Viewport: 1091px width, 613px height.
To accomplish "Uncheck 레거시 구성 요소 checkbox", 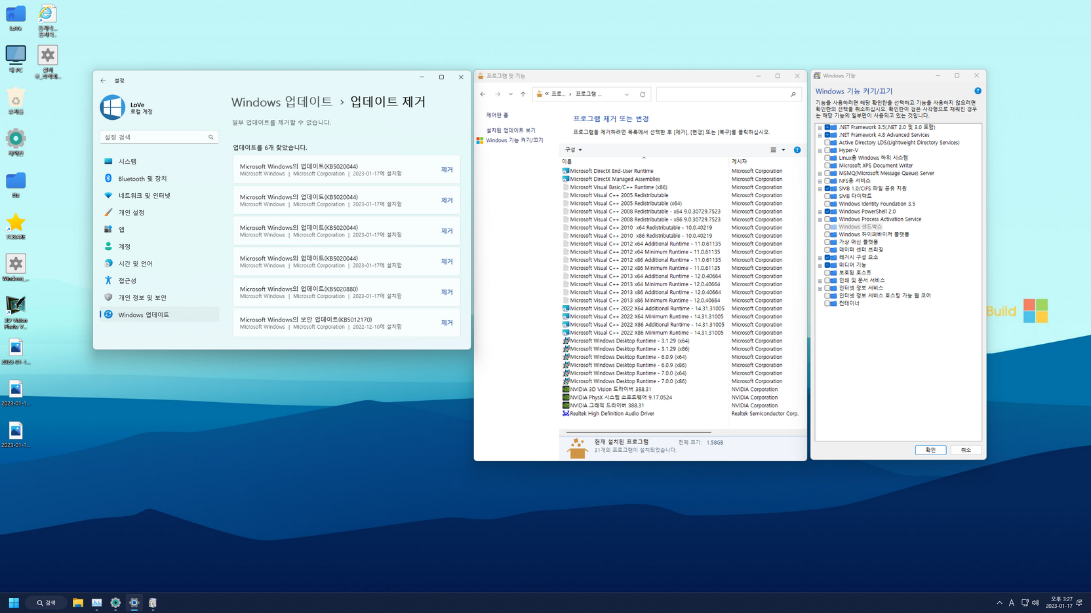I will (827, 257).
